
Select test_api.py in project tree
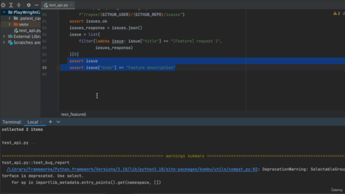pyautogui.click(x=27, y=30)
